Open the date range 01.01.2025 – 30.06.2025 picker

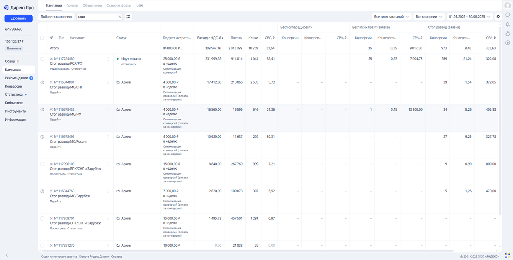(469, 17)
